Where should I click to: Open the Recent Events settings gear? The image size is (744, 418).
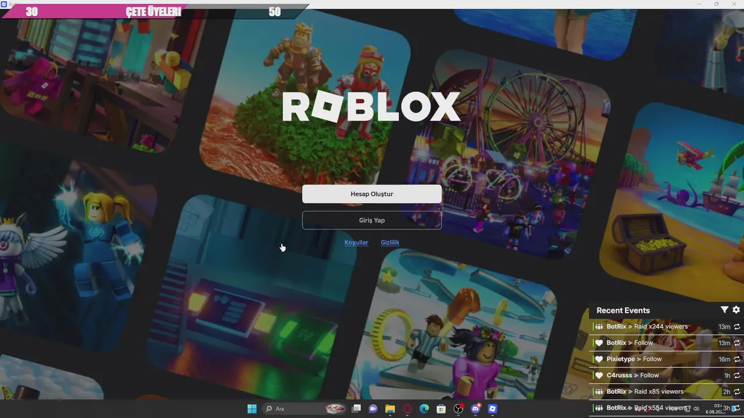[736, 310]
